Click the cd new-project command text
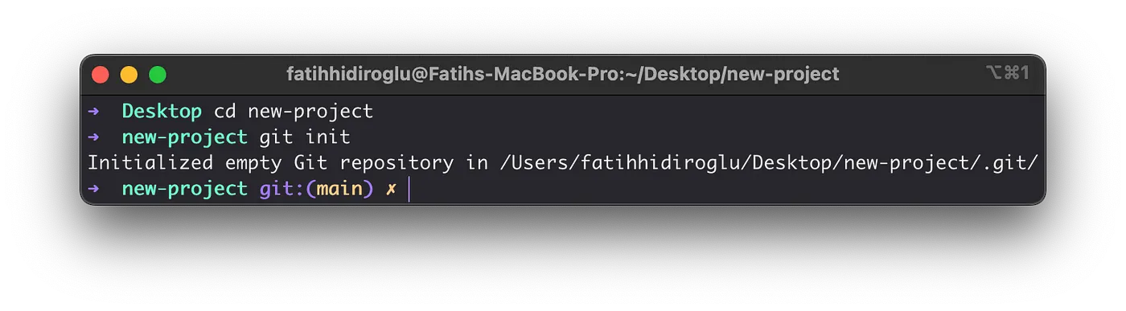Viewport: 1126px width, 311px height. tap(294, 112)
